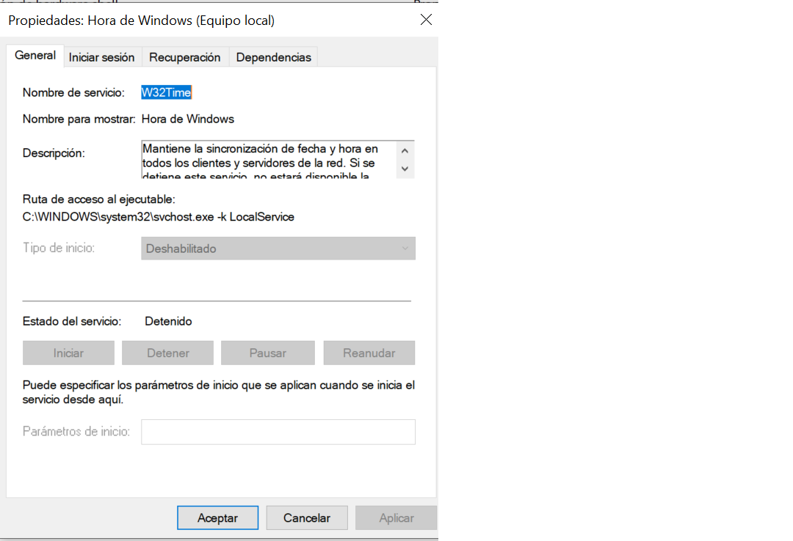The image size is (793, 541).
Task: Switch to the Recuperación tab
Action: 184,57
